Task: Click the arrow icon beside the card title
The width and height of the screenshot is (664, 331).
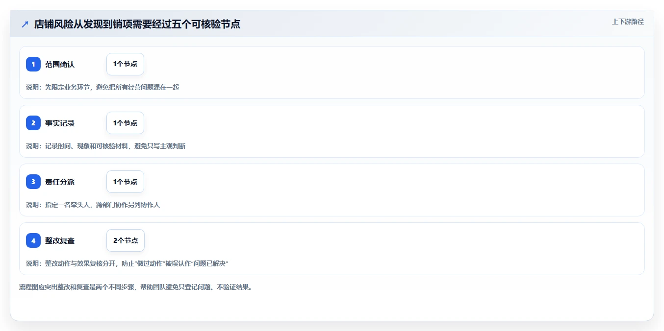Action: pos(25,24)
